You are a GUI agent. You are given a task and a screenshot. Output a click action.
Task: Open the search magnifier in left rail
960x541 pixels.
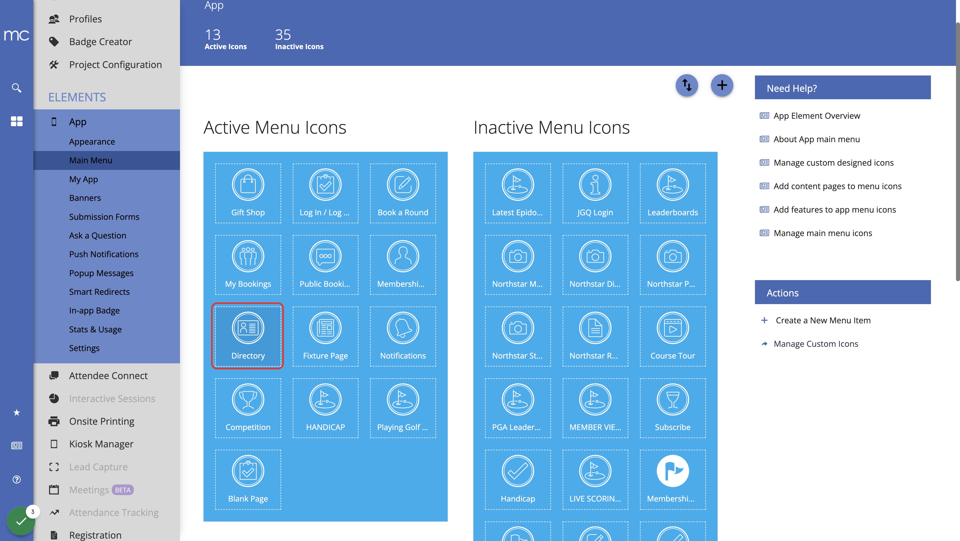pos(16,88)
